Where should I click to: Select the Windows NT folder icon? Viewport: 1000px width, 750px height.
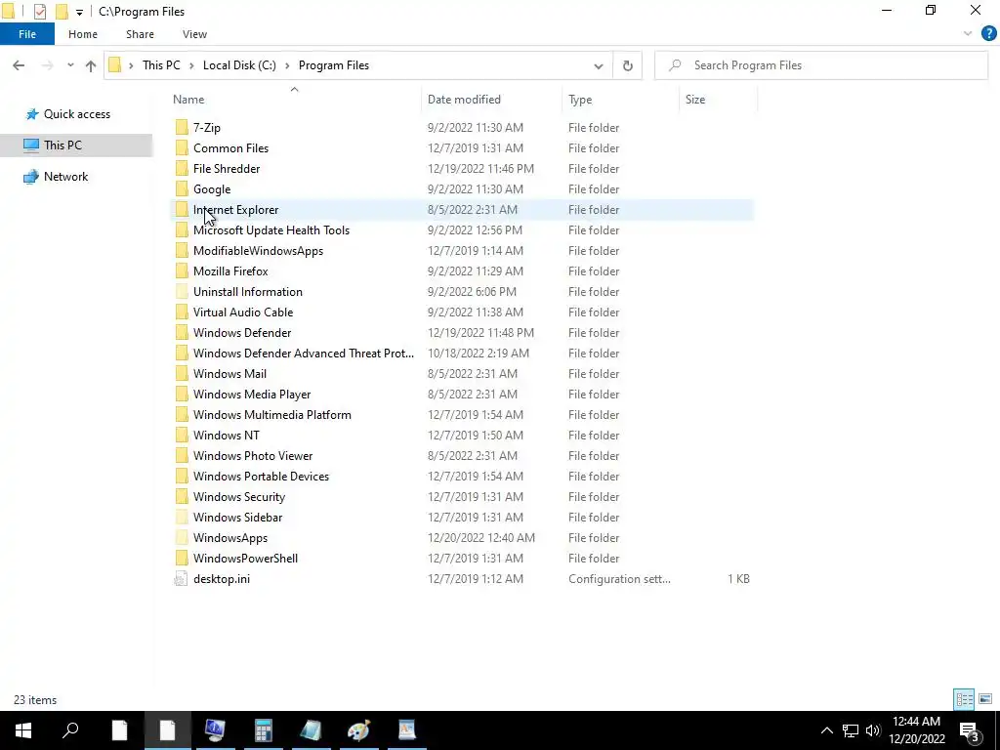click(182, 435)
